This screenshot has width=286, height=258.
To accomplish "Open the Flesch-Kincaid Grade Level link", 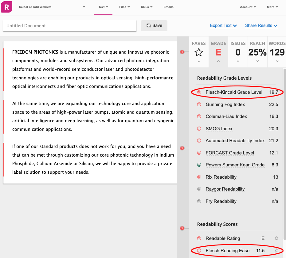I will [234, 92].
